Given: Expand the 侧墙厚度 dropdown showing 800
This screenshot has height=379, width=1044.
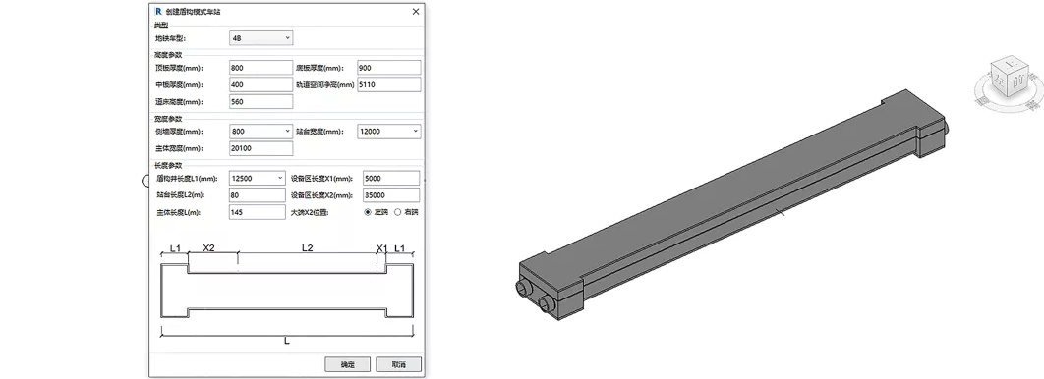Looking at the screenshot, I should pyautogui.click(x=261, y=131).
